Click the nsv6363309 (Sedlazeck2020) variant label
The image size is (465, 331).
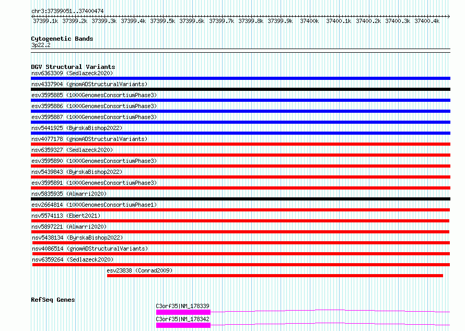pos(72,73)
